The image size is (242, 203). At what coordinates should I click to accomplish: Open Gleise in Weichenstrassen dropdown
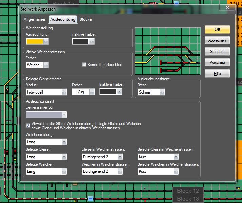(102, 157)
